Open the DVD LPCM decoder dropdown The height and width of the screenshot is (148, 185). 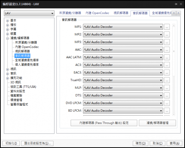(x=123, y=103)
